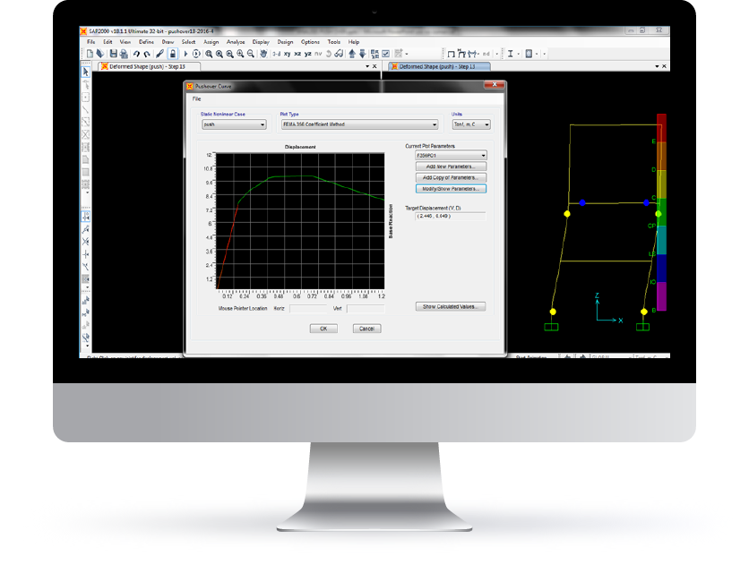Expand the dropdown arrow beside shaded-panel icon

click(537, 54)
